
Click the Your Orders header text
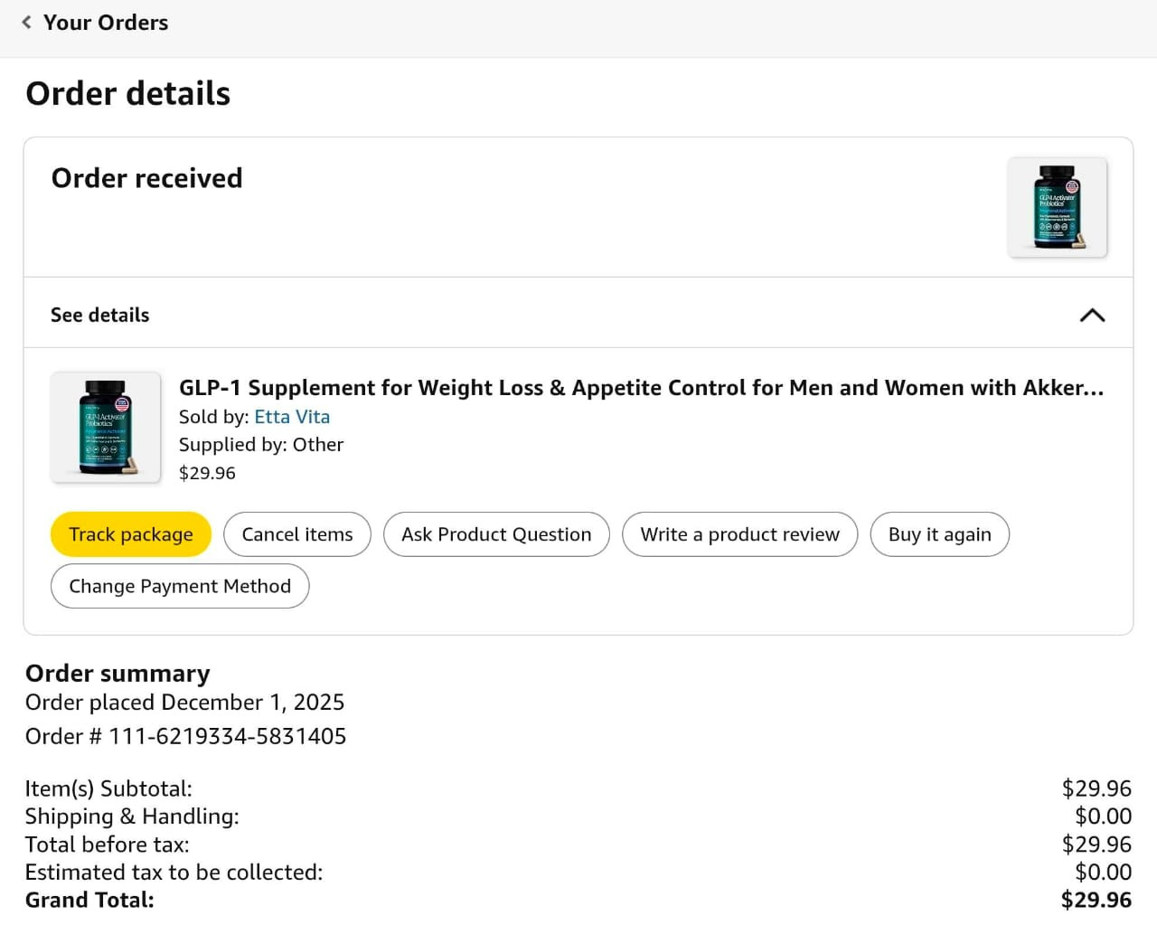(x=106, y=23)
